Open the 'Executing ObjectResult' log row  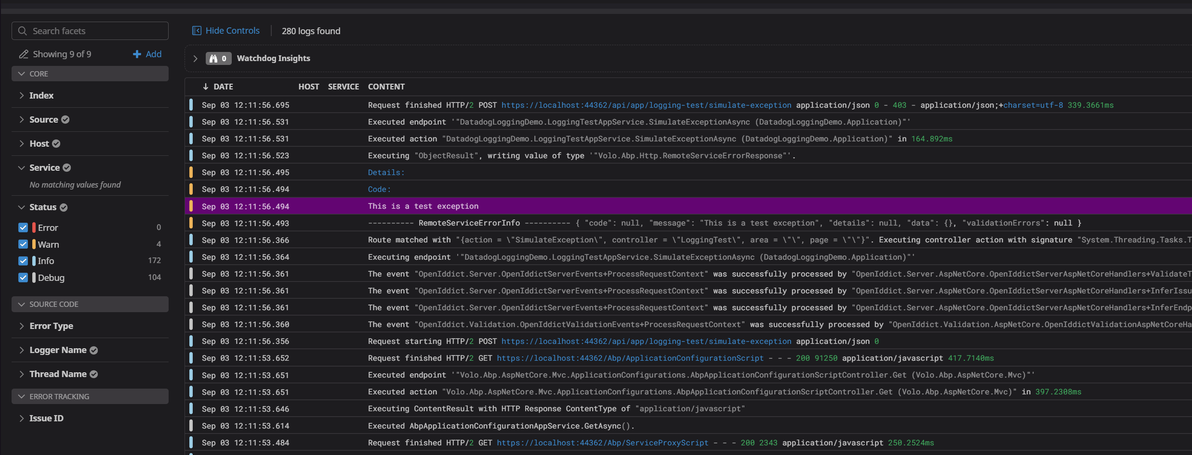689,155
